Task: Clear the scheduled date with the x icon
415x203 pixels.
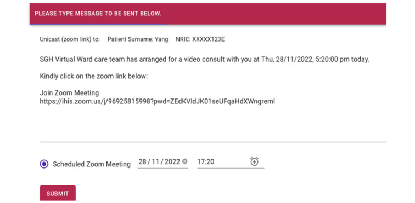Action: tap(185, 161)
